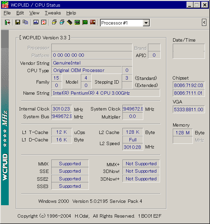
Task: Click the MMX Supported status
Action: (x=70, y=164)
